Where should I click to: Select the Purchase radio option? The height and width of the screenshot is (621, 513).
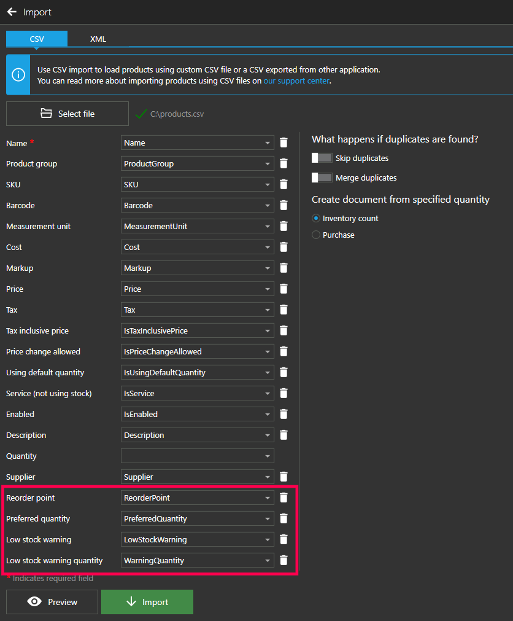pos(316,235)
